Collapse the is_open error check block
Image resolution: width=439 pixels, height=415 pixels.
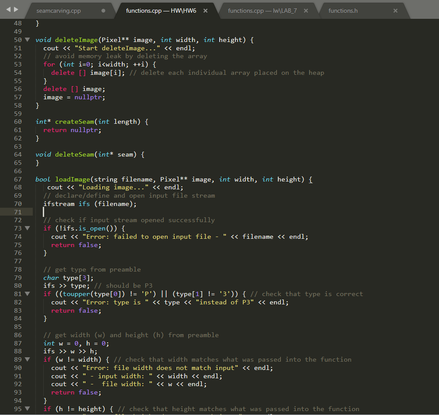point(27,228)
